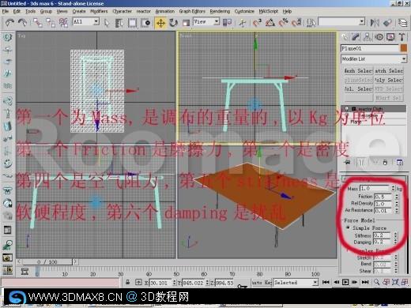Activate the Select and Scale tool
The height and width of the screenshot is (308, 411).
tap(186, 23)
